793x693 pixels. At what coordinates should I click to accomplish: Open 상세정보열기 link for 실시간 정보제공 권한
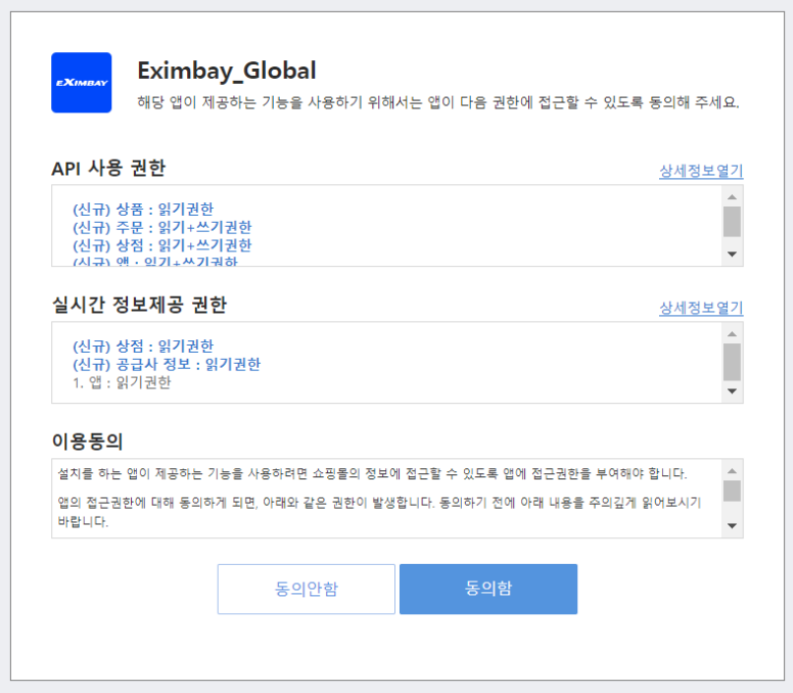point(701,308)
